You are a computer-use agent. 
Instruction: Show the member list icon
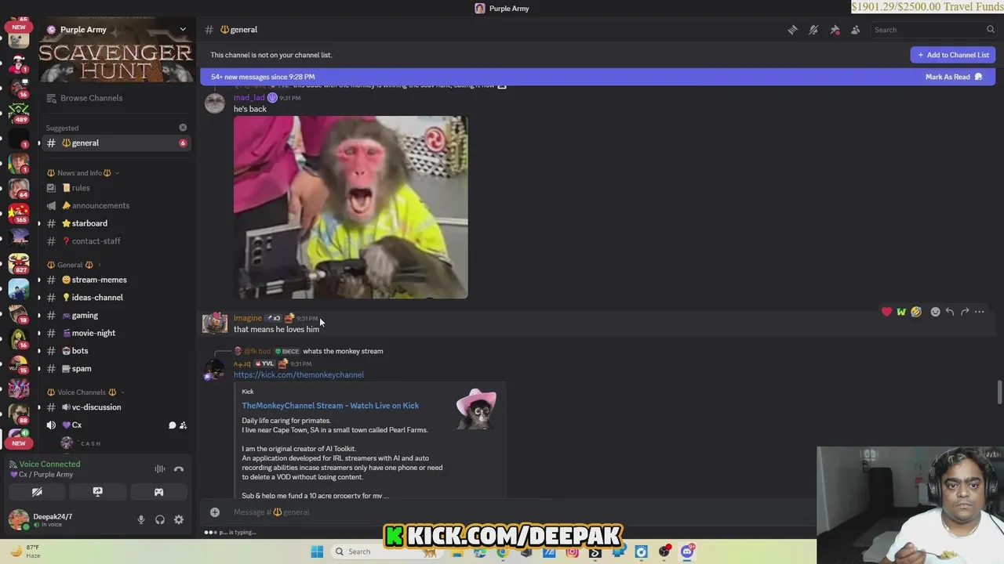click(x=855, y=30)
